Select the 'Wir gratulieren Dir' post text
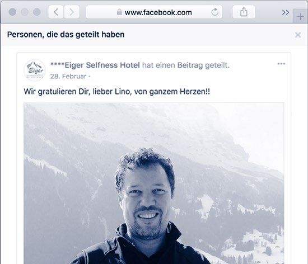Viewport: 308px width, 264px height. (116, 92)
